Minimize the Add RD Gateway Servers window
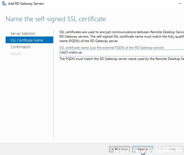 pyautogui.click(x=180, y=4)
